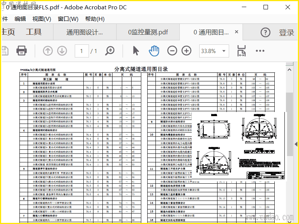This screenshot has height=224, width=299.
Task: Click the Save file icon
Action: coord(5,51)
